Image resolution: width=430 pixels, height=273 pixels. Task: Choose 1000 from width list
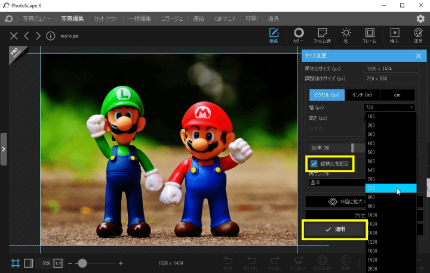(x=391, y=215)
